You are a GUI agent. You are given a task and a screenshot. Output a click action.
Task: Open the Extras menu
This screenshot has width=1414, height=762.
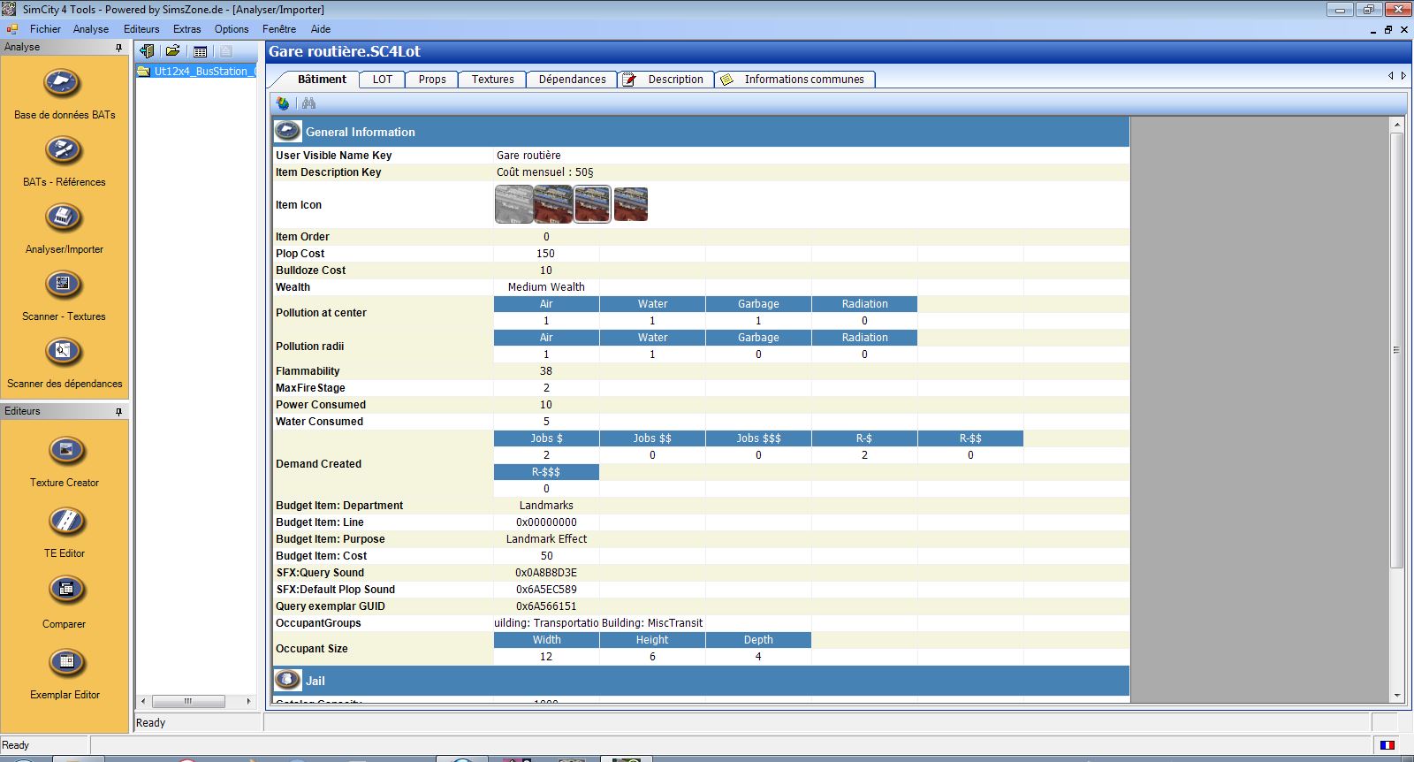pyautogui.click(x=187, y=29)
